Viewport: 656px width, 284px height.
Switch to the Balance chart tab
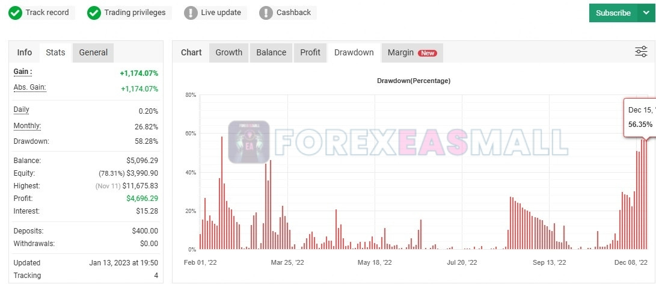271,52
